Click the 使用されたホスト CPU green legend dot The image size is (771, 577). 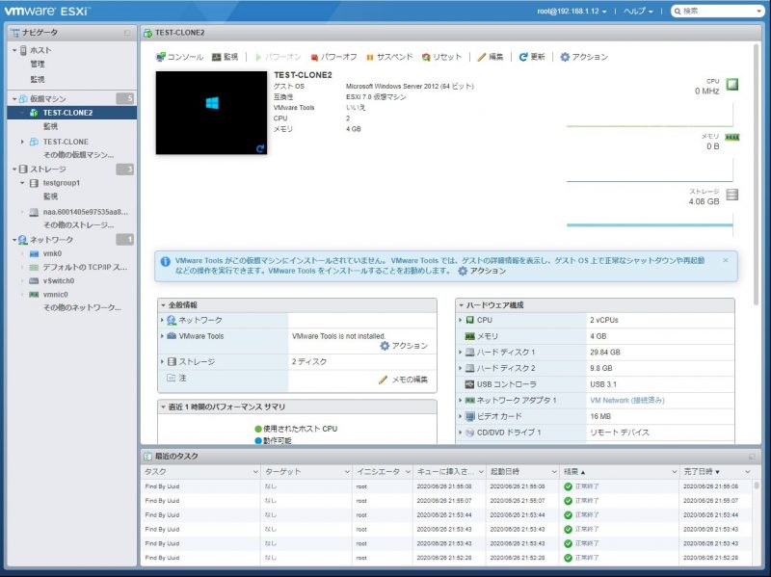258,429
